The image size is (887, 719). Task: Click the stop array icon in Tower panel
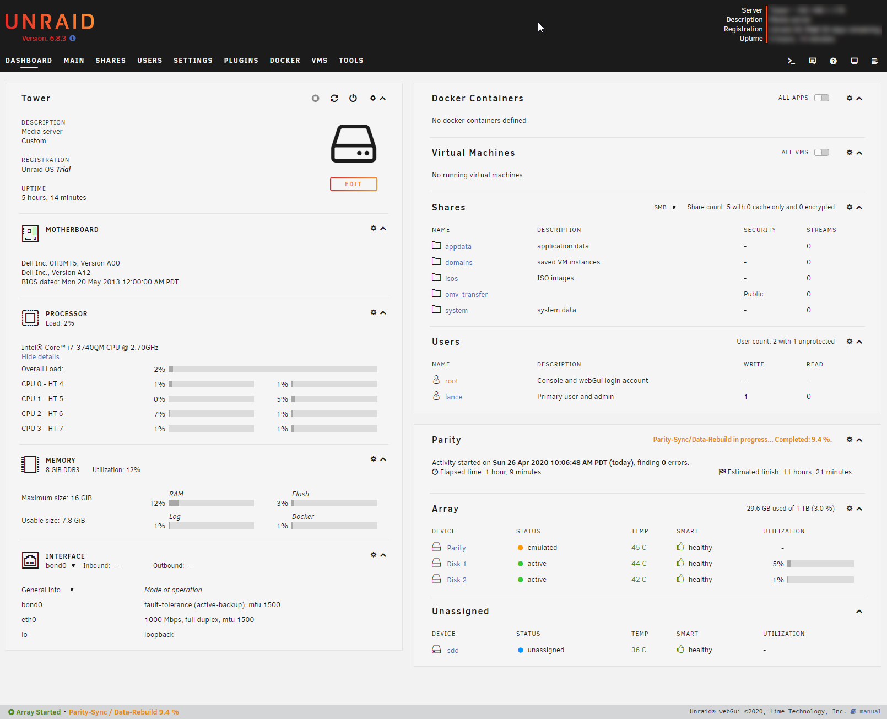pyautogui.click(x=315, y=98)
